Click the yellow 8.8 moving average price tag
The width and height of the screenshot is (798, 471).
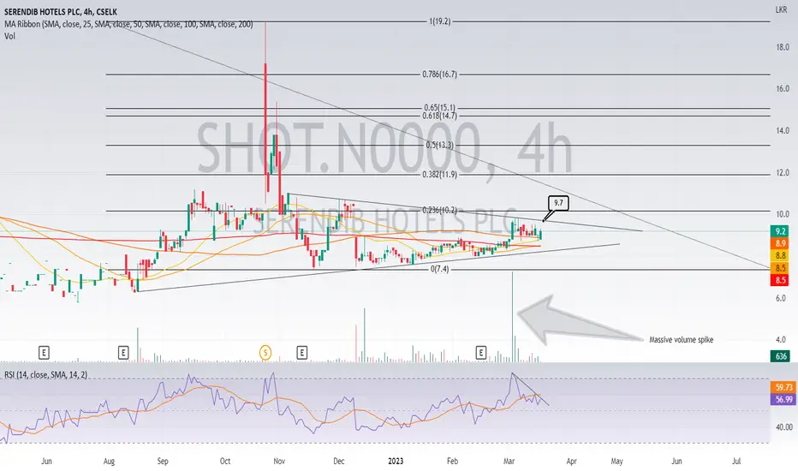781,255
